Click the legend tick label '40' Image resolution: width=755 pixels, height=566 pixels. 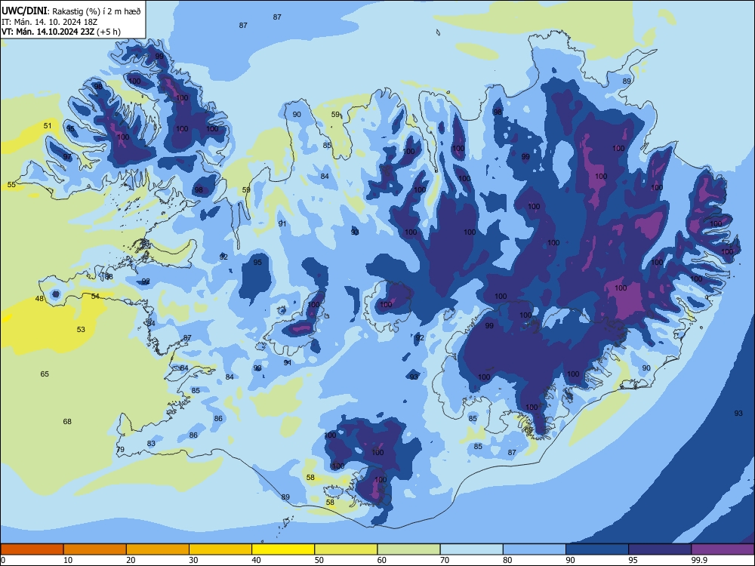tap(256, 560)
